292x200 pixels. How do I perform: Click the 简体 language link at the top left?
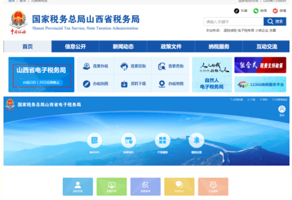(x=11, y=1)
